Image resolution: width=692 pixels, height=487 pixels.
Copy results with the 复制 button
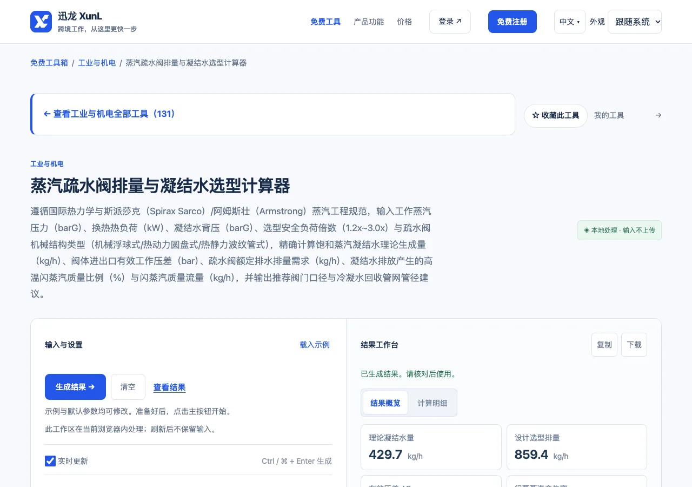click(604, 345)
